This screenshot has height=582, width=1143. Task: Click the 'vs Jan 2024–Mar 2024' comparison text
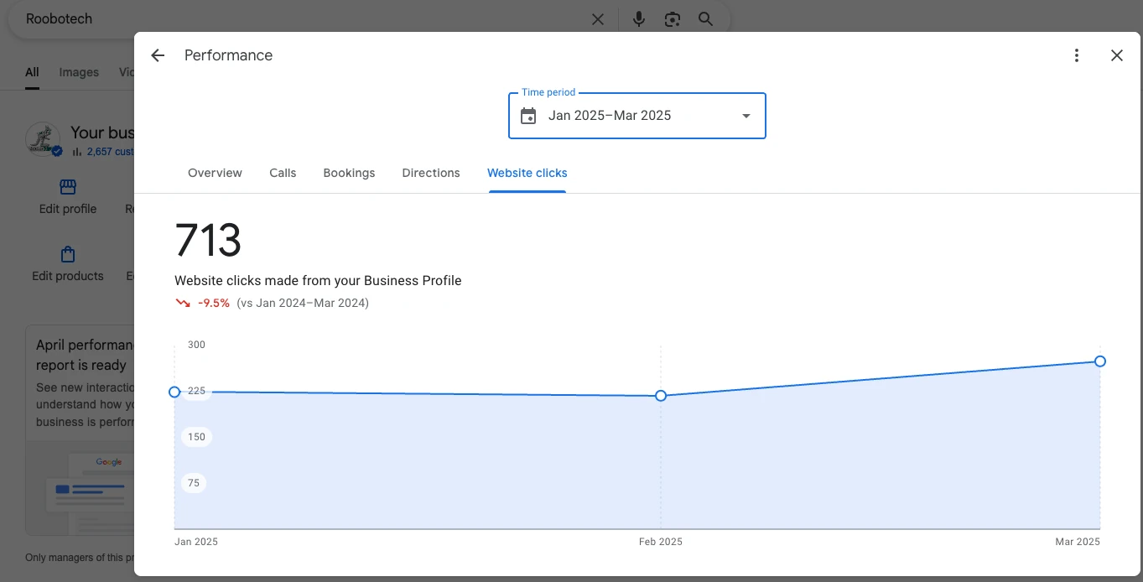[303, 304]
